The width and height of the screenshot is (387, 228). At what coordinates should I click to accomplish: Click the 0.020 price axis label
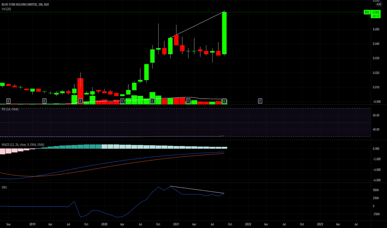[376, 73]
